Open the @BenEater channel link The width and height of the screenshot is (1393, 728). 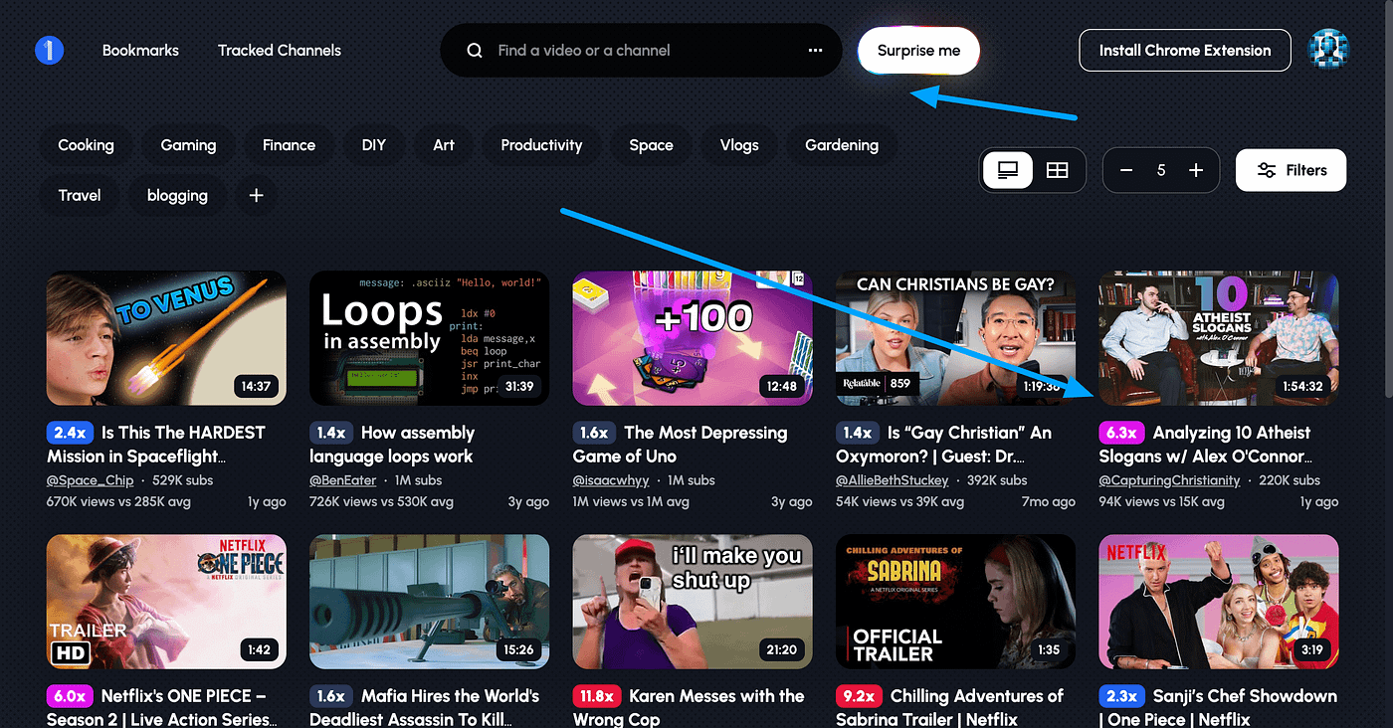(x=343, y=480)
